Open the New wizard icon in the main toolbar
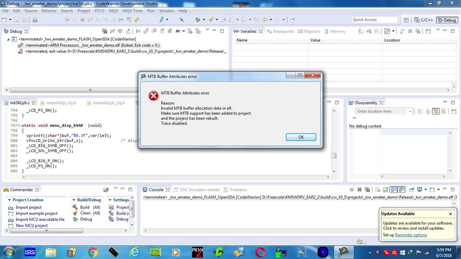461x259 pixels. [x=4, y=20]
